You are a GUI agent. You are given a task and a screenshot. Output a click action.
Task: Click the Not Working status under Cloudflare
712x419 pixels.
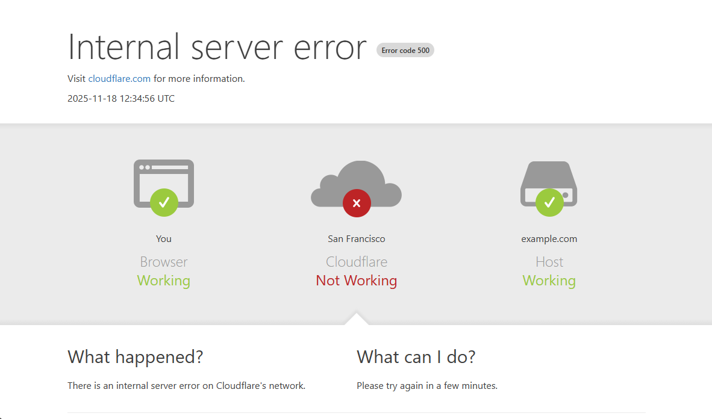(x=357, y=281)
